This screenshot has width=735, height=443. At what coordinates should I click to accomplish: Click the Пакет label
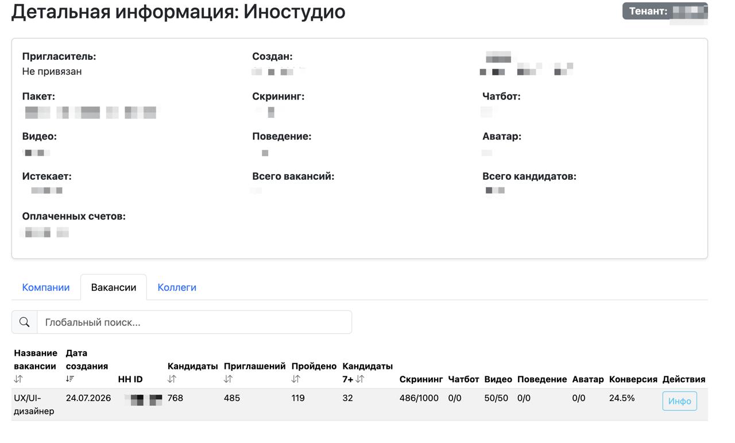(38, 97)
